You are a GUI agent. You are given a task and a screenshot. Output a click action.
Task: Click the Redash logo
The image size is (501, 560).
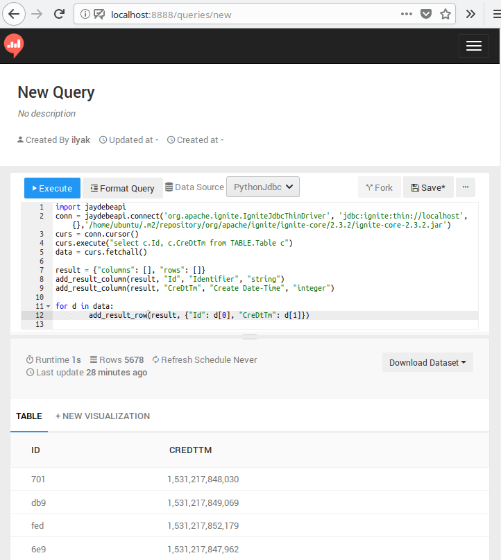(x=14, y=45)
